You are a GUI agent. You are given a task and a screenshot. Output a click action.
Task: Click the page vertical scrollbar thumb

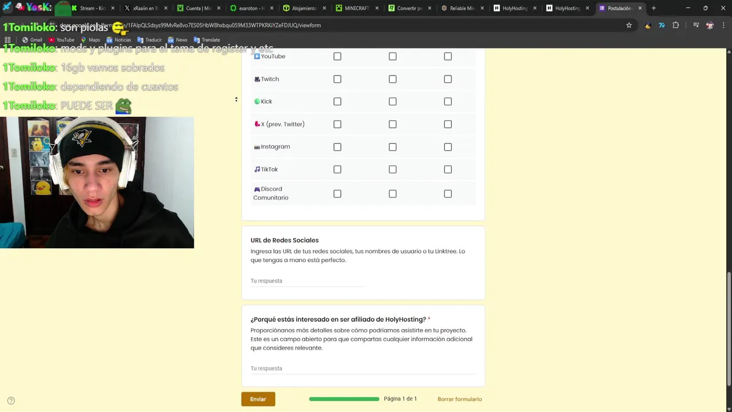(x=728, y=328)
